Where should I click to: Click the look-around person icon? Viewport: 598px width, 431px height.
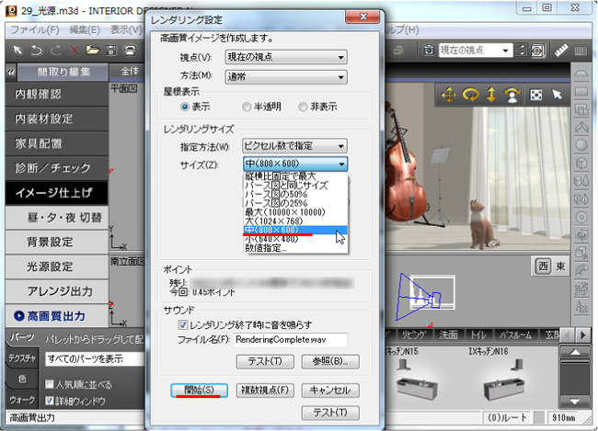(512, 94)
